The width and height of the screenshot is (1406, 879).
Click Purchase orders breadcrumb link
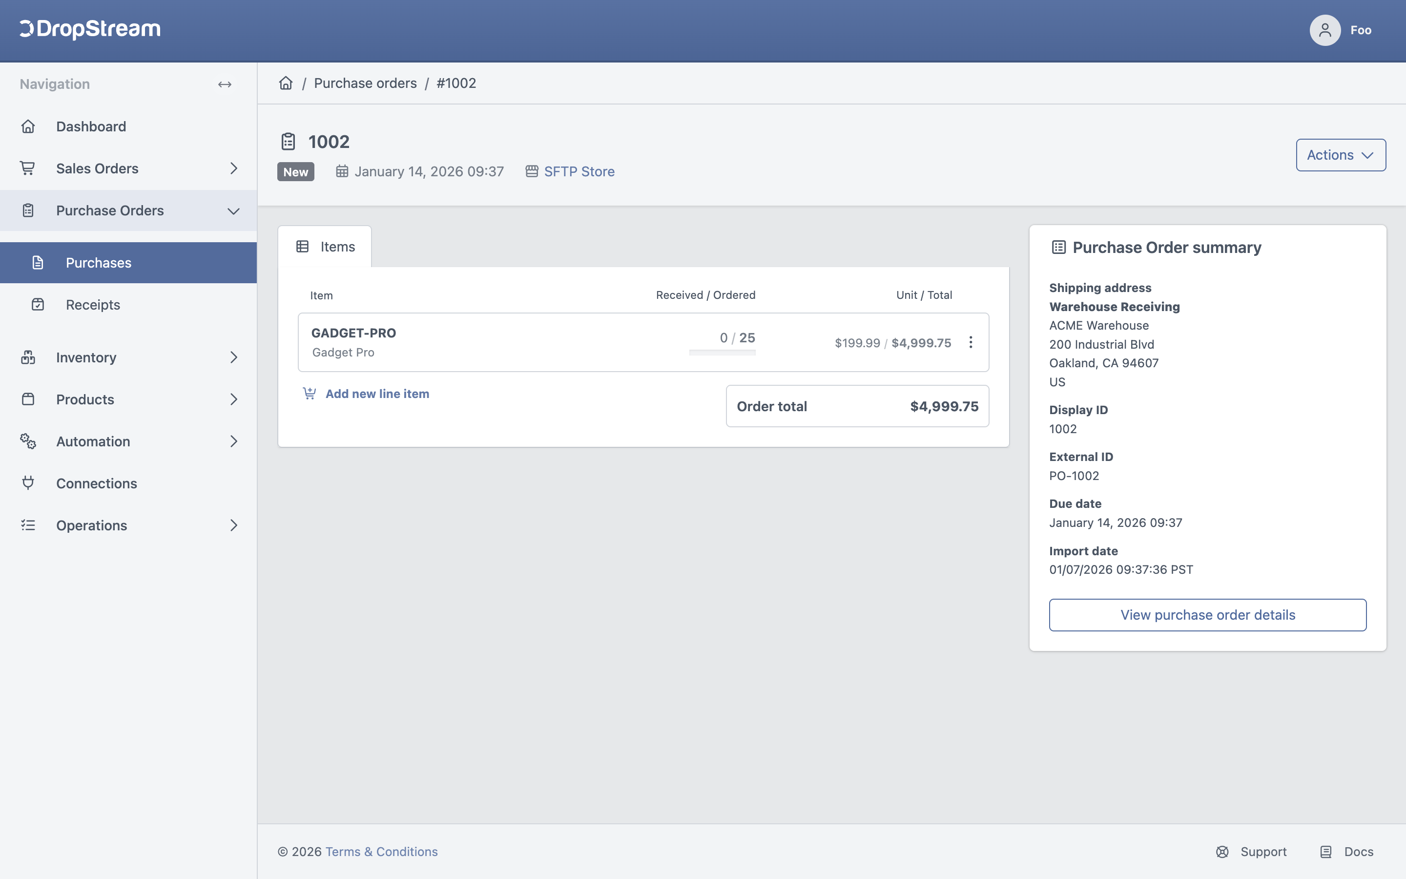point(366,83)
